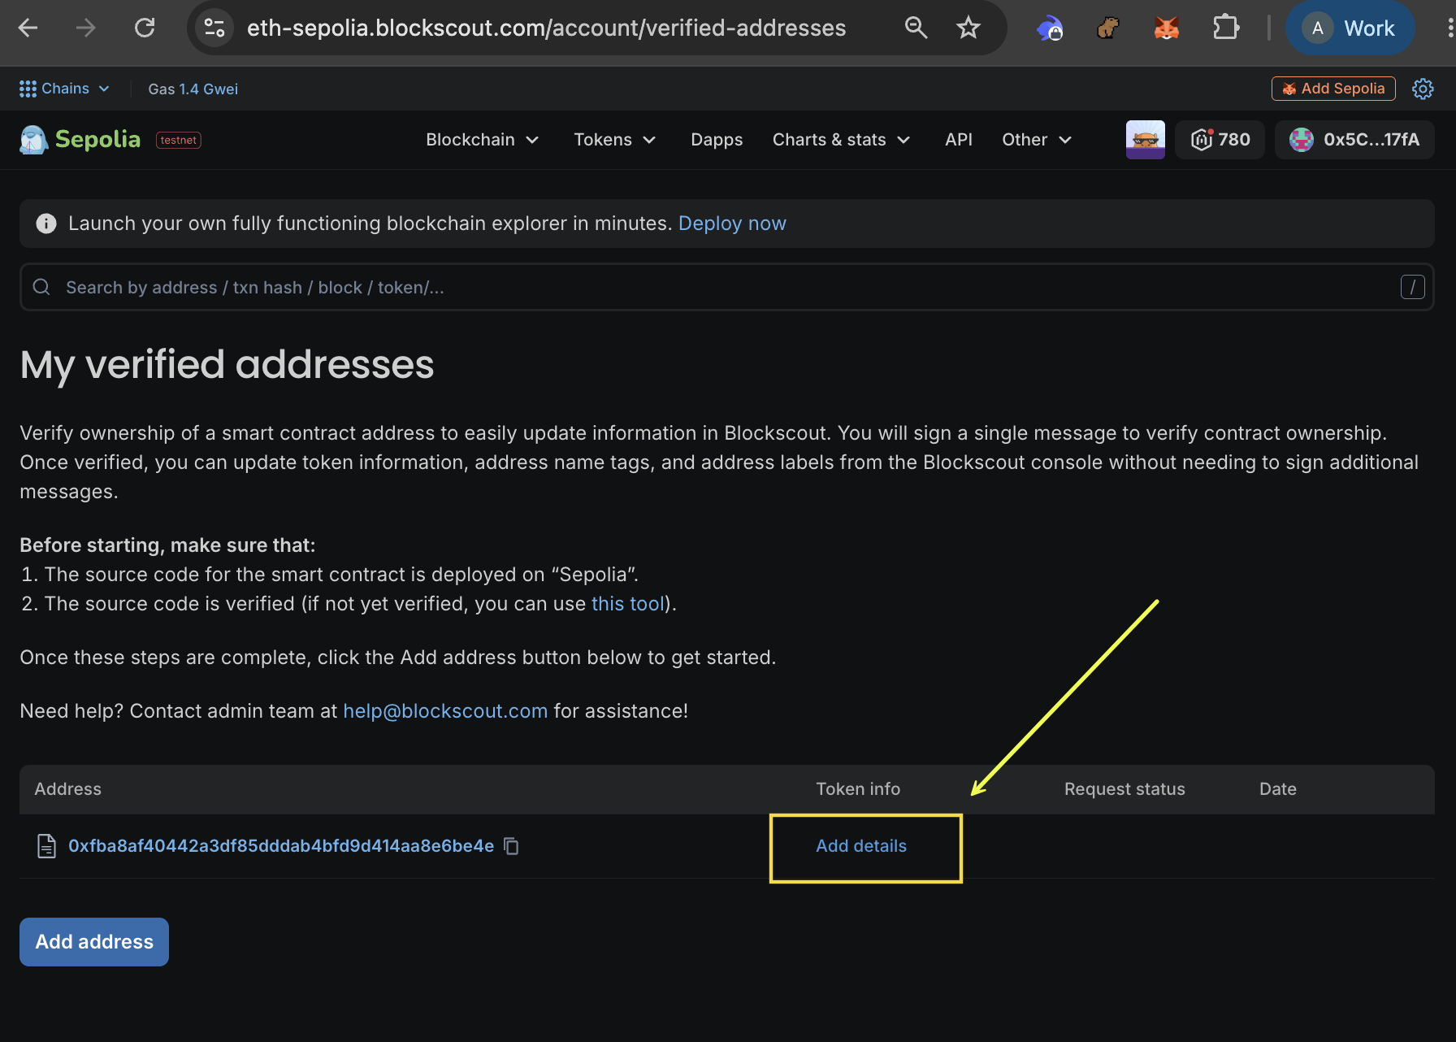This screenshot has width=1456, height=1042.
Task: Open the 780 merits rewards button
Action: (x=1220, y=140)
